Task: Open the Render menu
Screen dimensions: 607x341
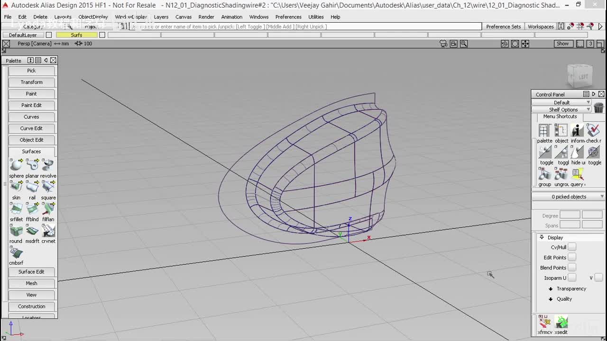Action: 206,17
